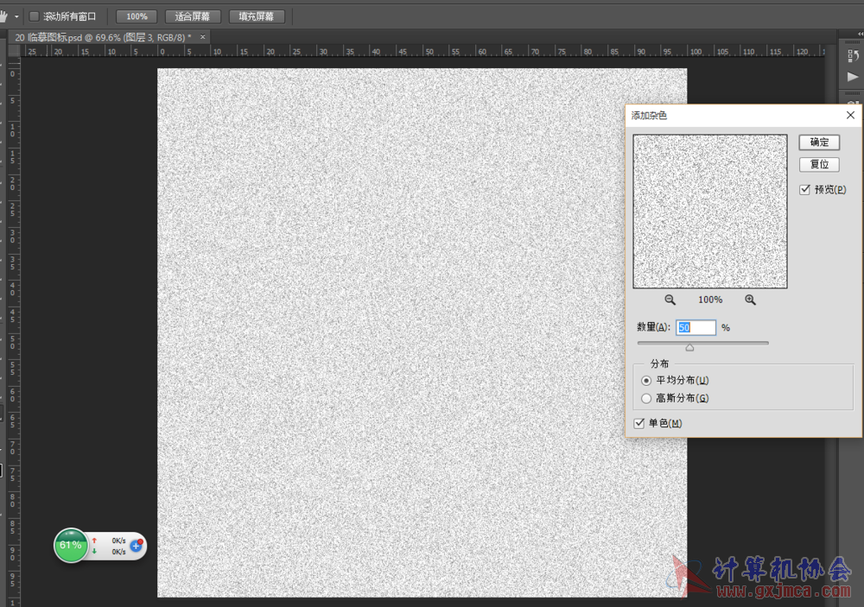Click the ruler origin corner box
Viewport: 864px width, 607px height.
click(15, 51)
